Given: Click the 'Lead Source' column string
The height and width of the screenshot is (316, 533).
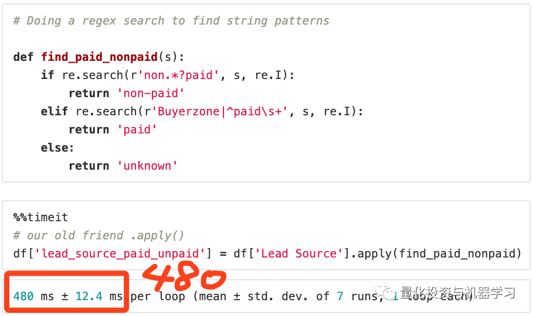Looking at the screenshot, I should tap(298, 253).
